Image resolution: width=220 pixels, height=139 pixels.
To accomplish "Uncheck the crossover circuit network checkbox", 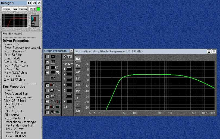I will pyautogui.click(x=47, y=102).
